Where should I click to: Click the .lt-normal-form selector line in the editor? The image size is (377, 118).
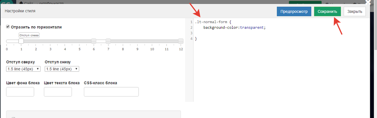point(213,22)
